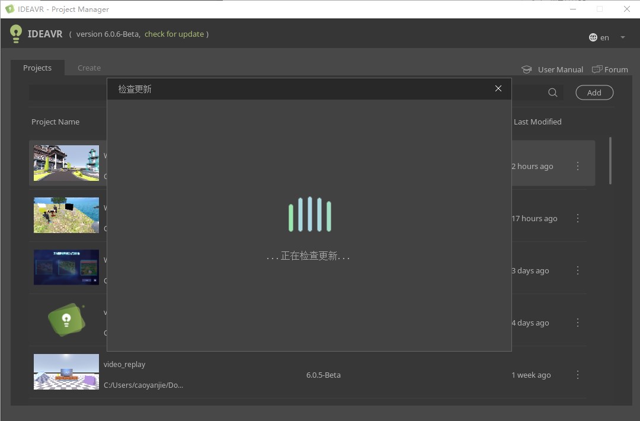This screenshot has height=421, width=640.
Task: Open options menu for 4 days ago project
Action: tap(578, 323)
